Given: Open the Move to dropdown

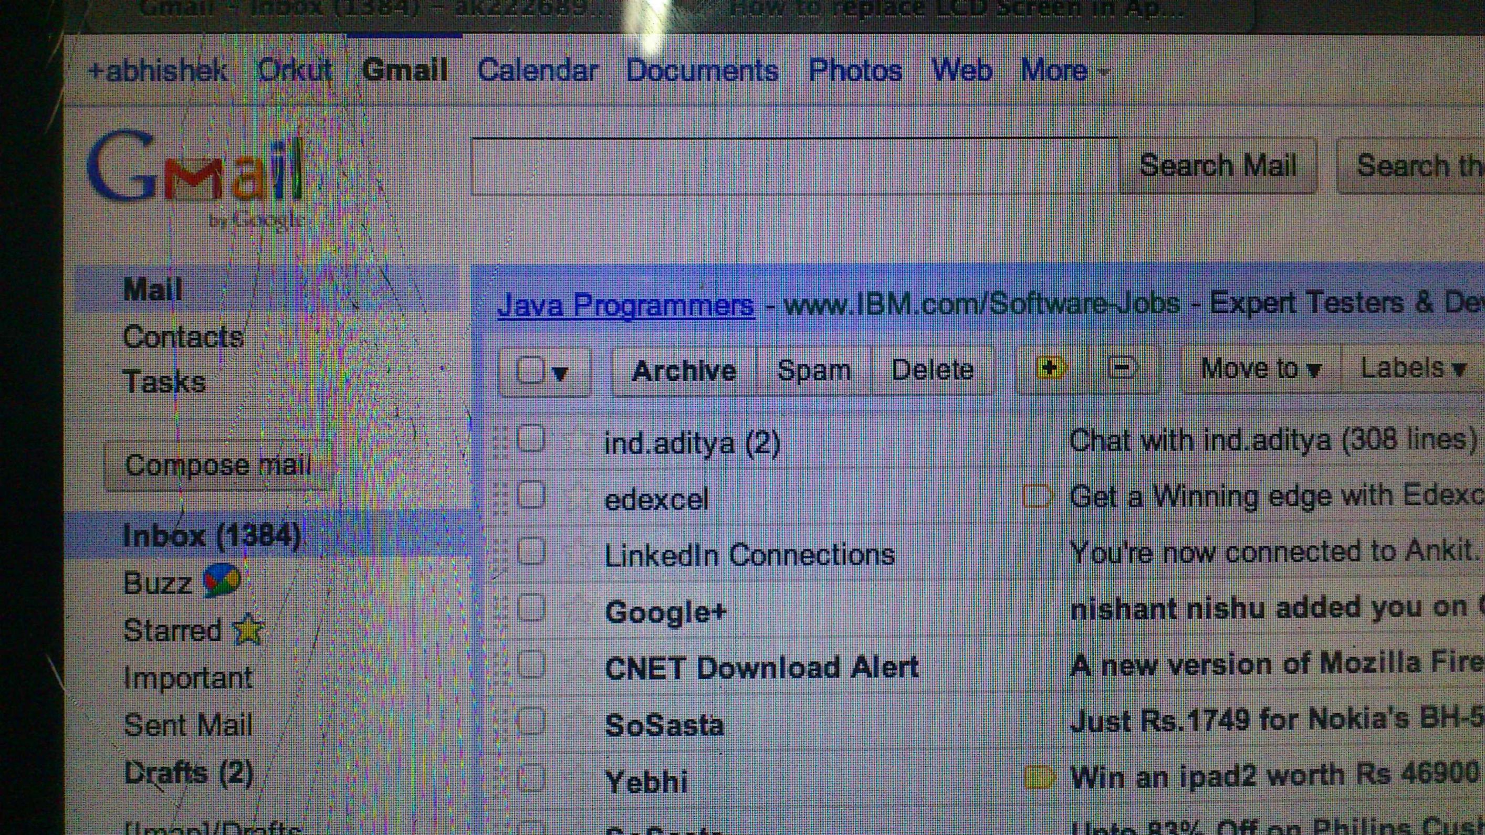Looking at the screenshot, I should click(x=1261, y=369).
